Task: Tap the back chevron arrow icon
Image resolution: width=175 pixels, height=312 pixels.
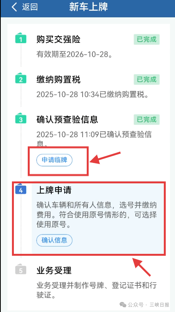Action: pyautogui.click(x=14, y=7)
